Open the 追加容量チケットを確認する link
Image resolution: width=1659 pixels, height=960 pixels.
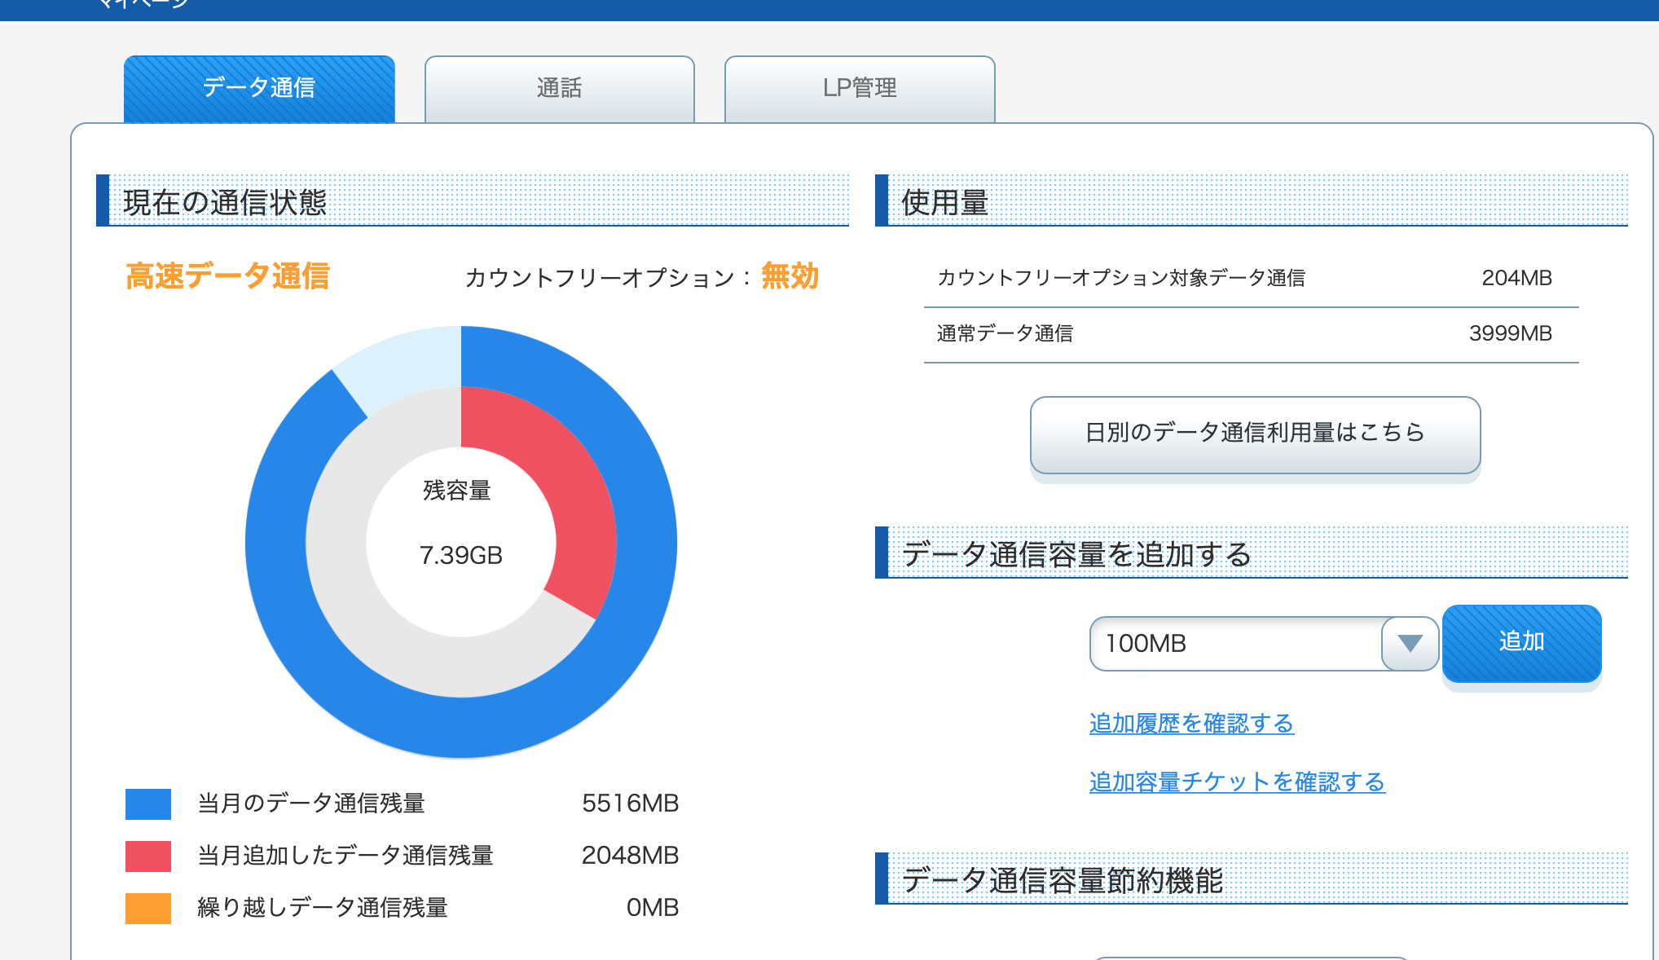click(x=1237, y=782)
